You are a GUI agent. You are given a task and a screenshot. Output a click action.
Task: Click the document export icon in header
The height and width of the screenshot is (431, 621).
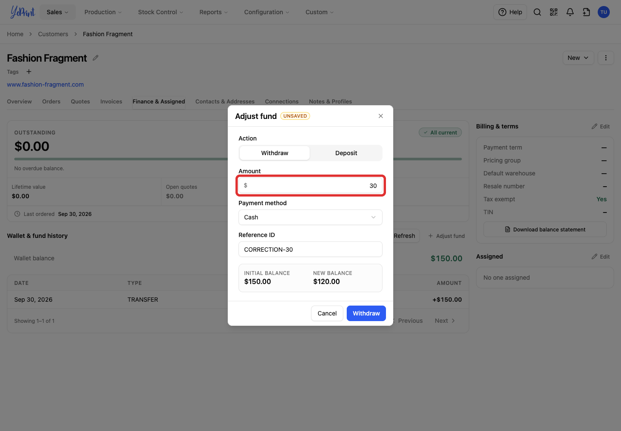click(x=586, y=12)
